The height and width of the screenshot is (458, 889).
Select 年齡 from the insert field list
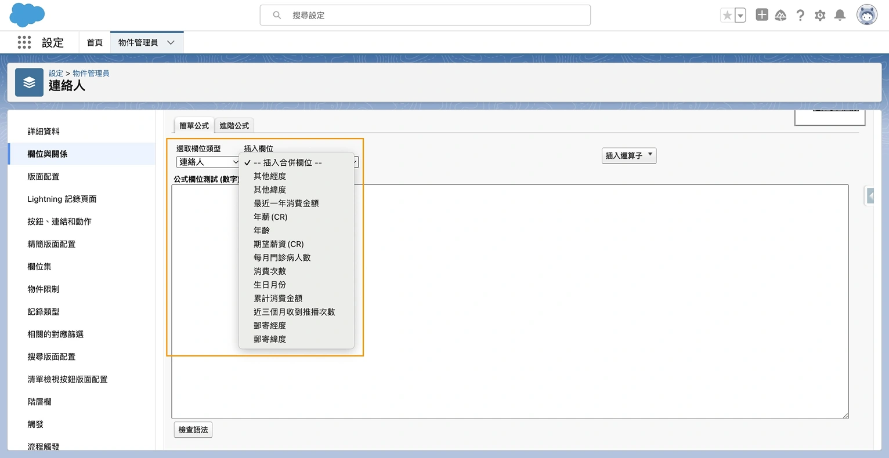point(261,230)
